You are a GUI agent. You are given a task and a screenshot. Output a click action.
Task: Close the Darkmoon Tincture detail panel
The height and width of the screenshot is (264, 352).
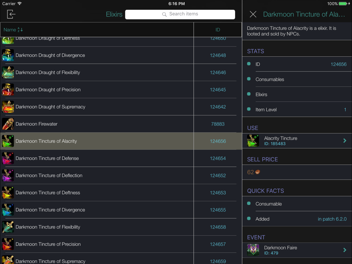point(253,14)
